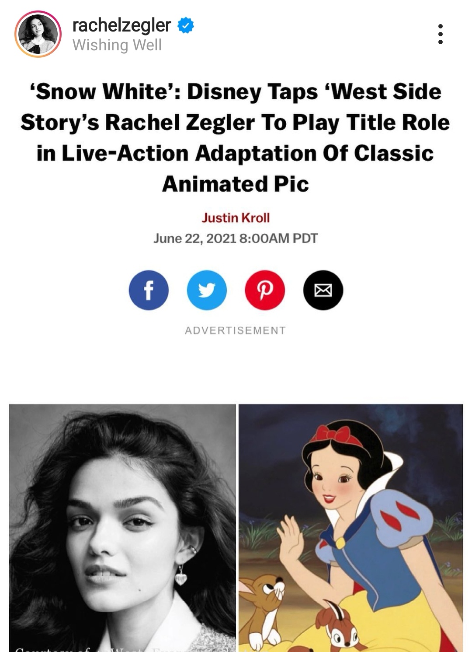
Task: Open the black-and-white portrait photo
Action: (x=122, y=525)
